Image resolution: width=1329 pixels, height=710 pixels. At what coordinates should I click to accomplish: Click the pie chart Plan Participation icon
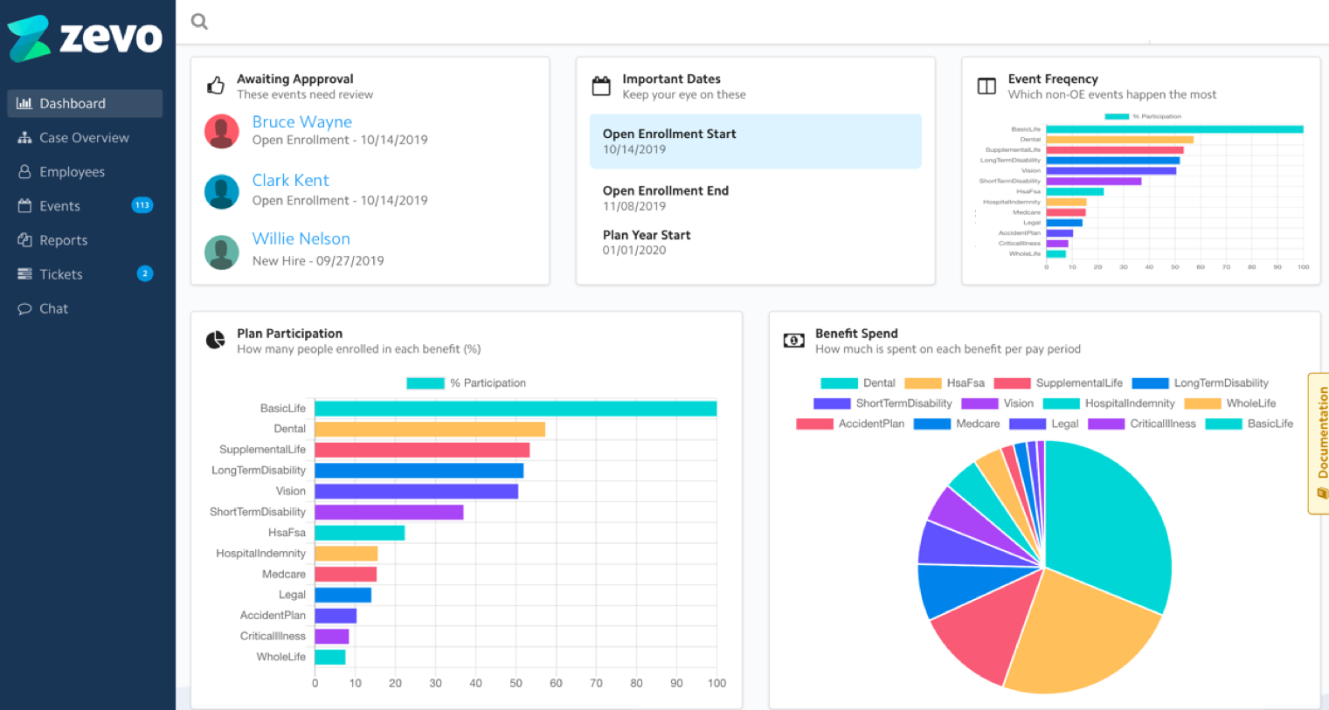click(215, 341)
